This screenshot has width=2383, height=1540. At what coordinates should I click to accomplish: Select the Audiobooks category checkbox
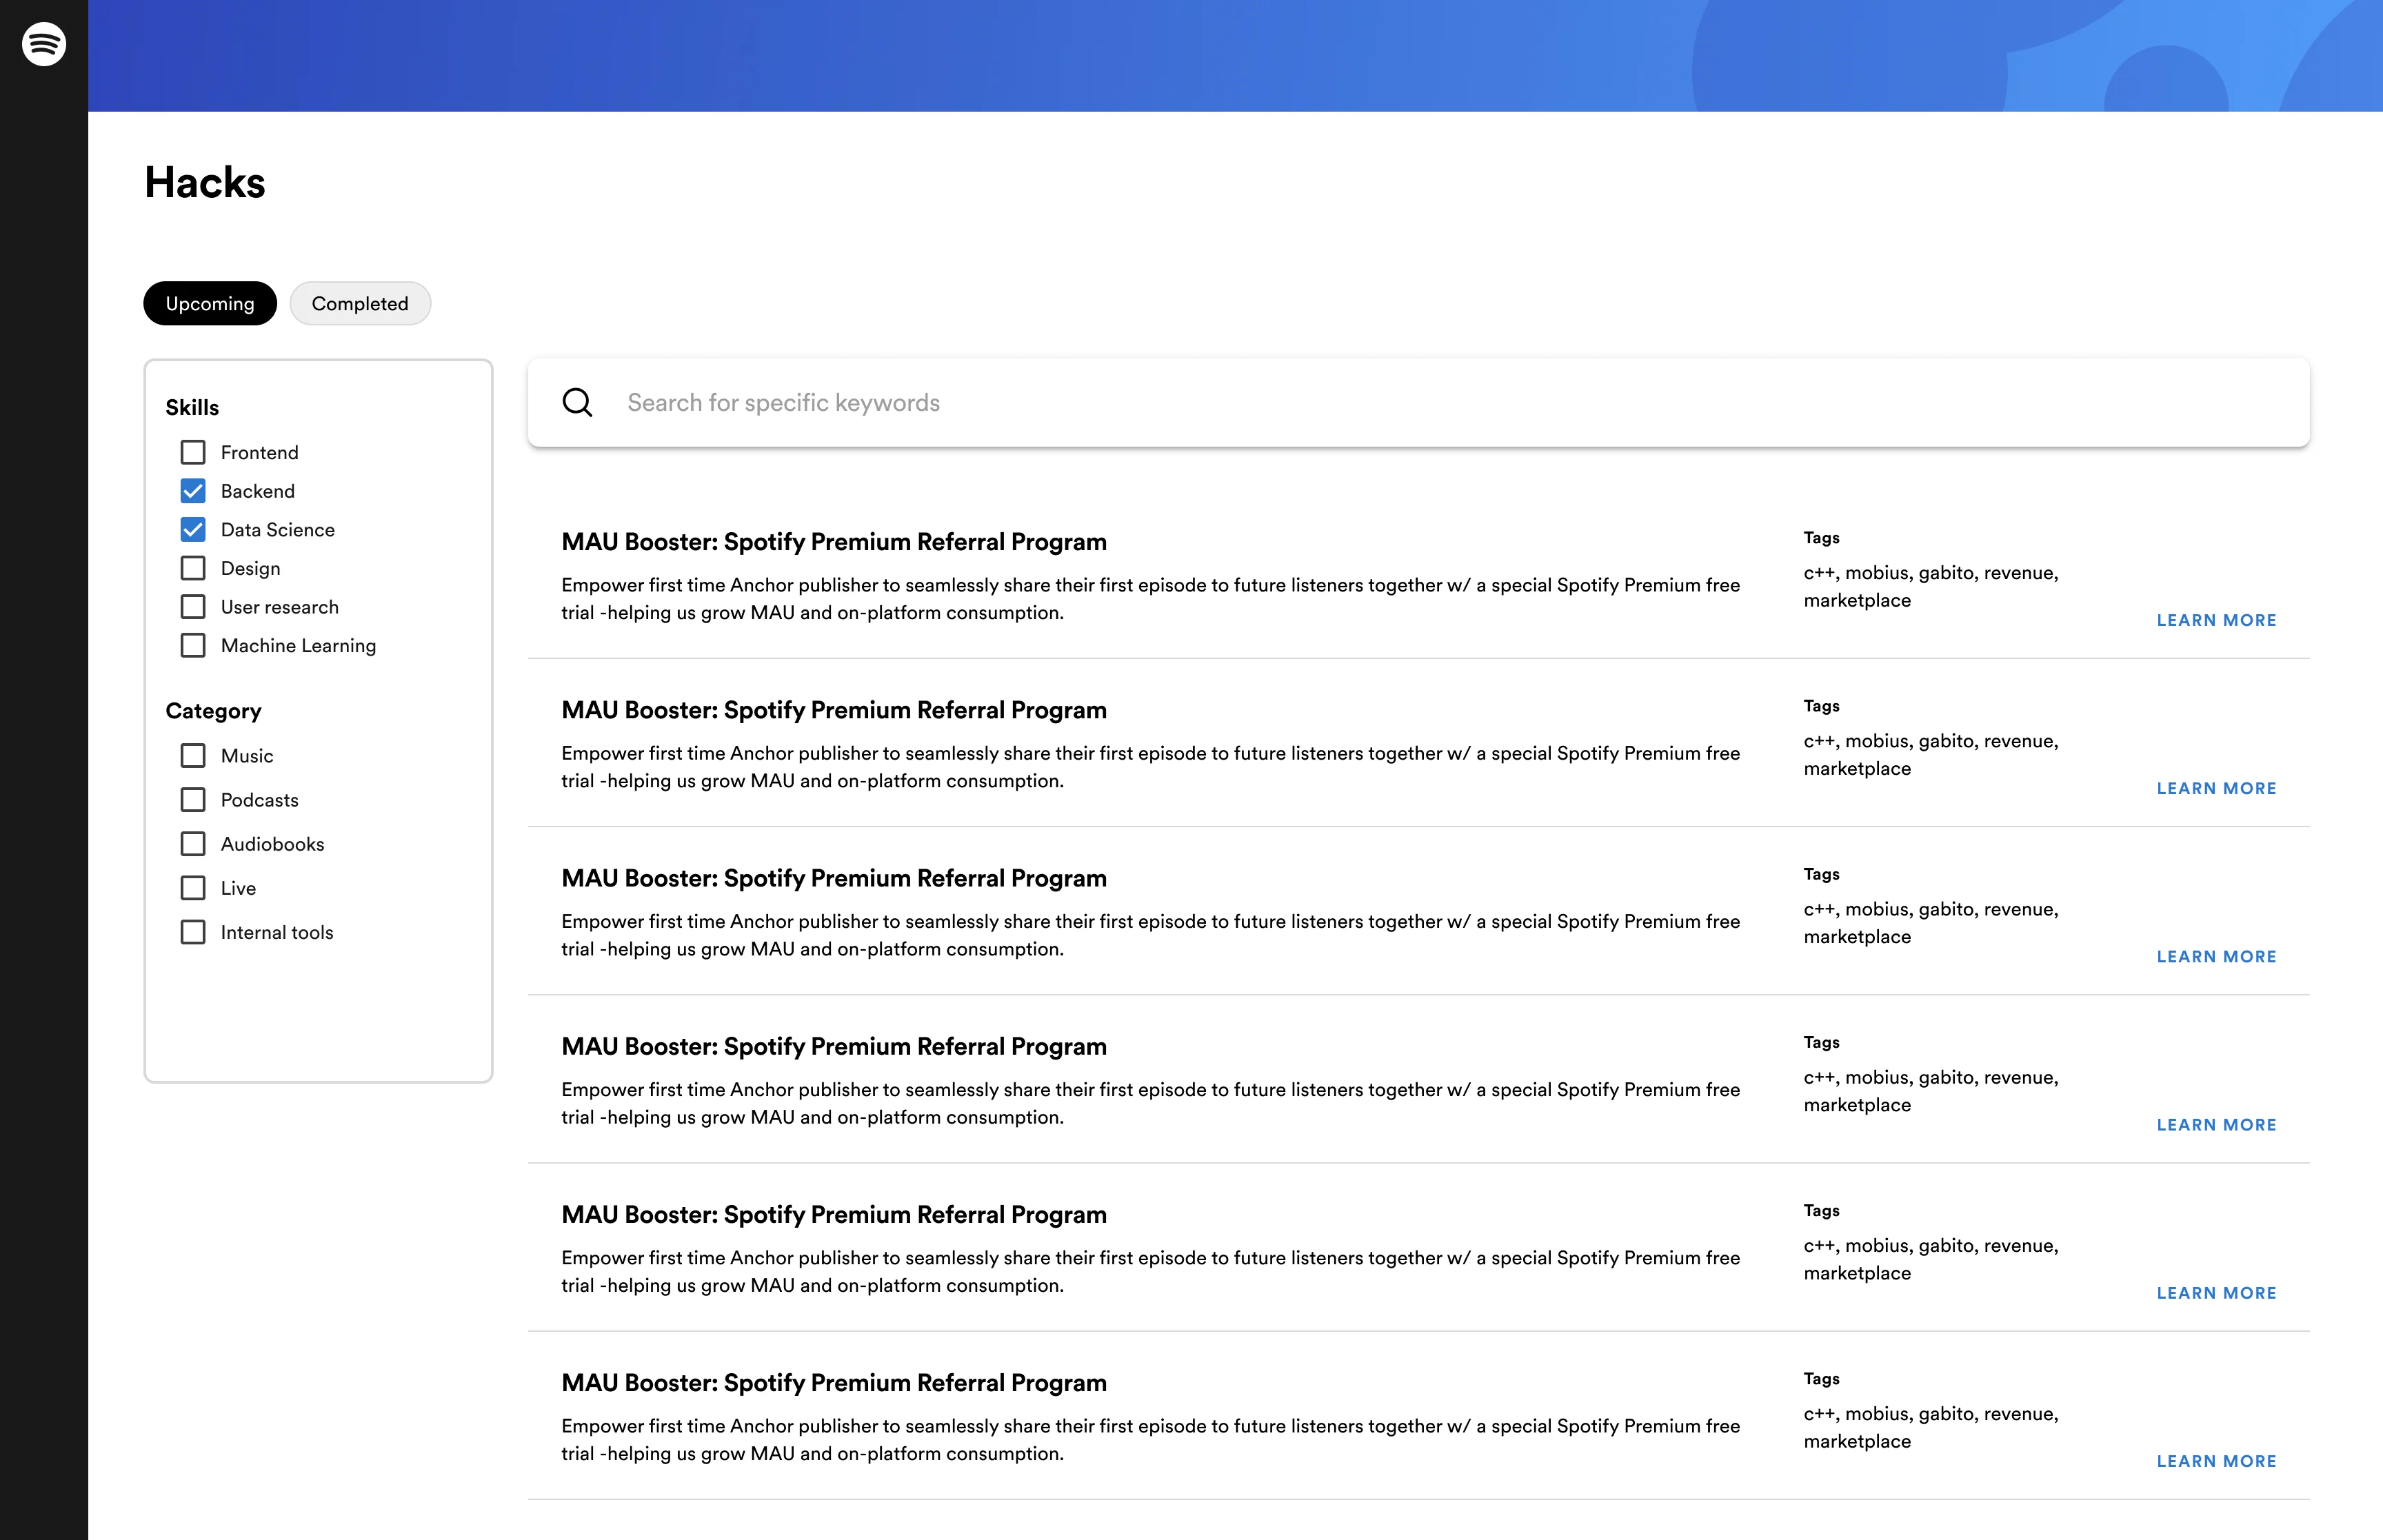(x=193, y=844)
